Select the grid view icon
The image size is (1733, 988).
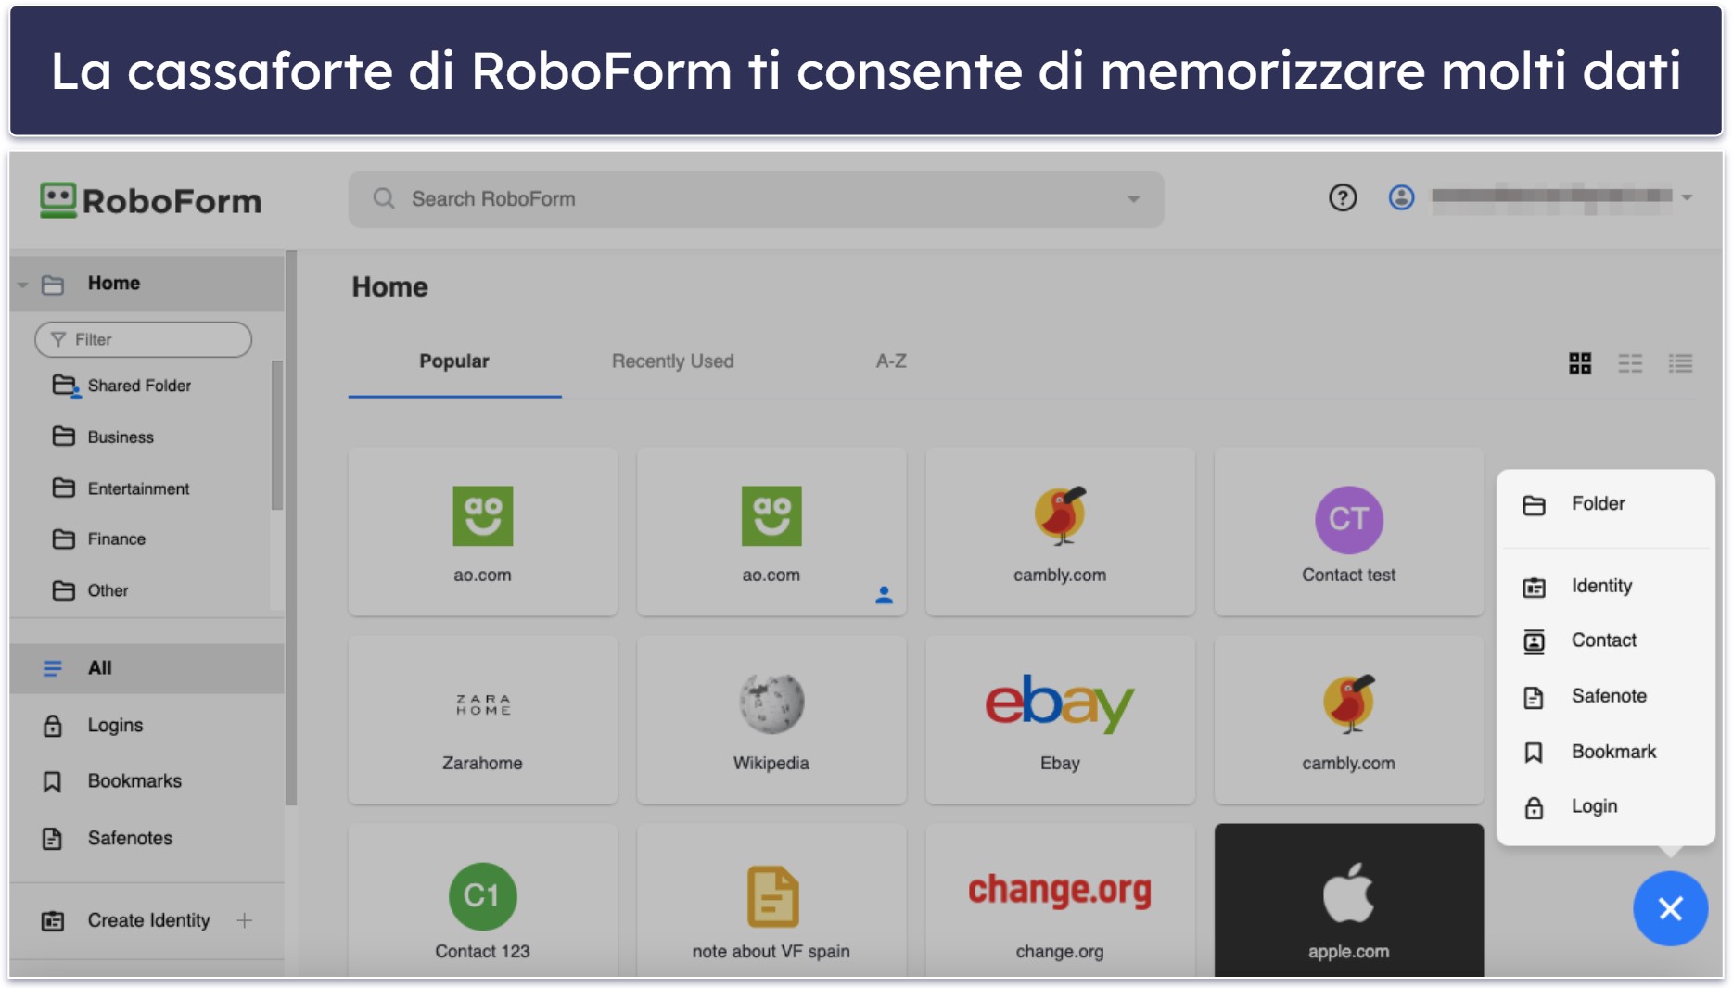(x=1580, y=363)
